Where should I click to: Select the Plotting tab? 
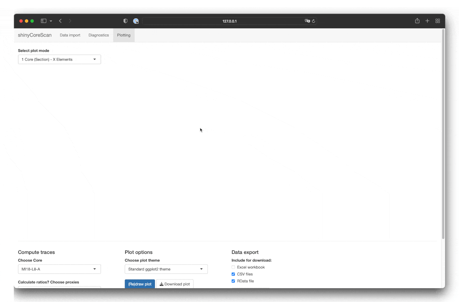coord(124,35)
